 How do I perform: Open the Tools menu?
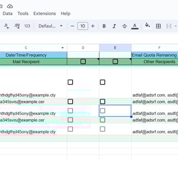(x=23, y=14)
